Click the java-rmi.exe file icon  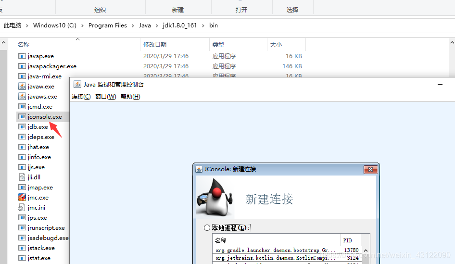coord(22,76)
